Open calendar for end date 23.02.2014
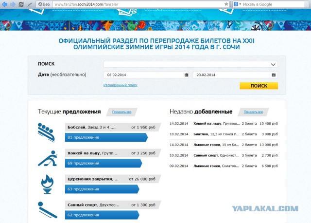The height and width of the screenshot is (223, 311). click(x=274, y=75)
